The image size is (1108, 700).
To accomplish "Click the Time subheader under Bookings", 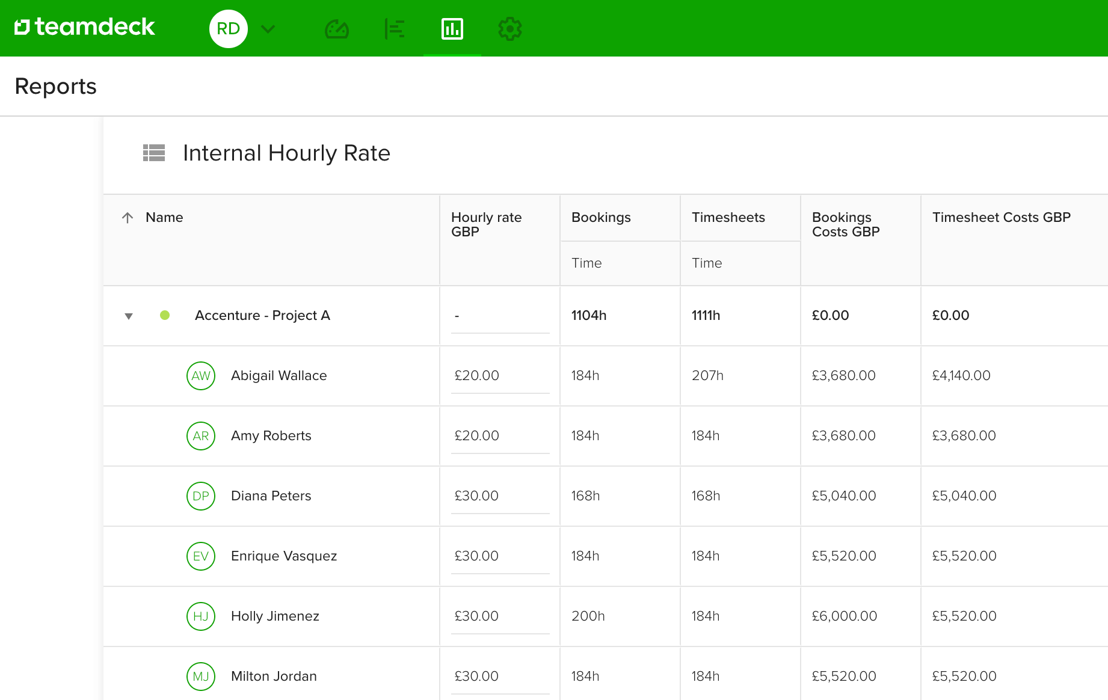I will 586,263.
